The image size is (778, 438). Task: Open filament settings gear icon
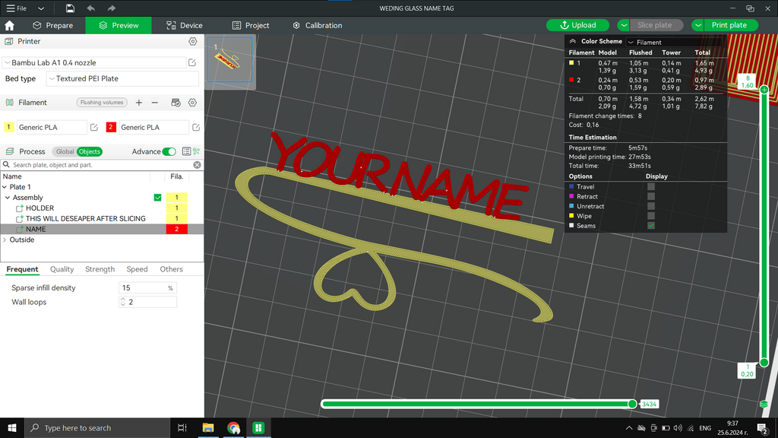192,103
